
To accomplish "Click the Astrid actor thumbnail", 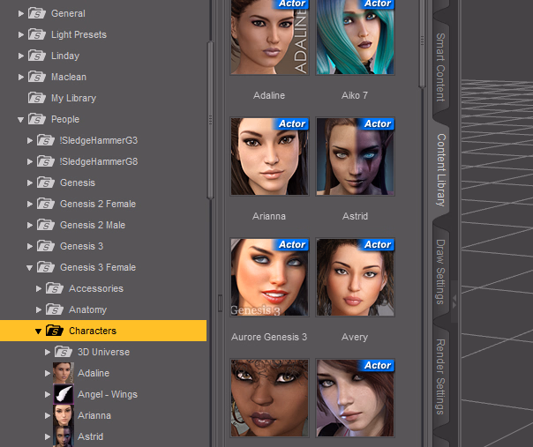I will tap(355, 156).
